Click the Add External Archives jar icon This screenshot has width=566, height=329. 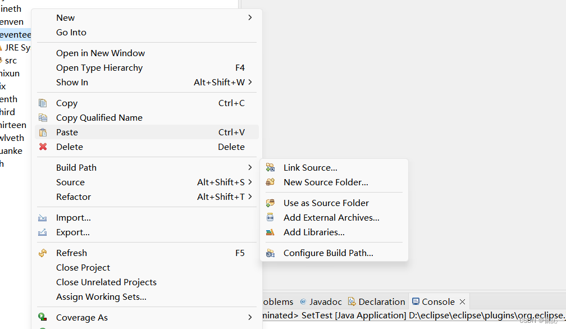270,218
